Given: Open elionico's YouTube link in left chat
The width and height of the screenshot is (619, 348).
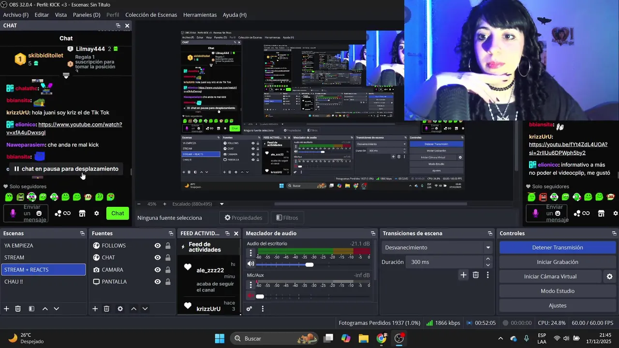Looking at the screenshot, I should click(x=64, y=129).
